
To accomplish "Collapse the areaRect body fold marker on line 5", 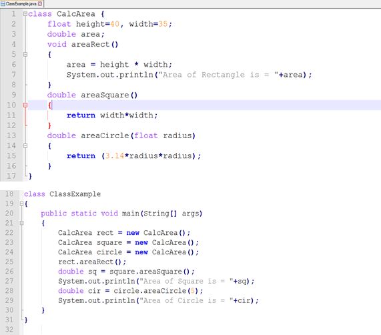I will click(25, 55).
